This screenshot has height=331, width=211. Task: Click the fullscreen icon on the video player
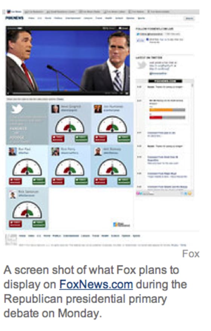coord(127,93)
